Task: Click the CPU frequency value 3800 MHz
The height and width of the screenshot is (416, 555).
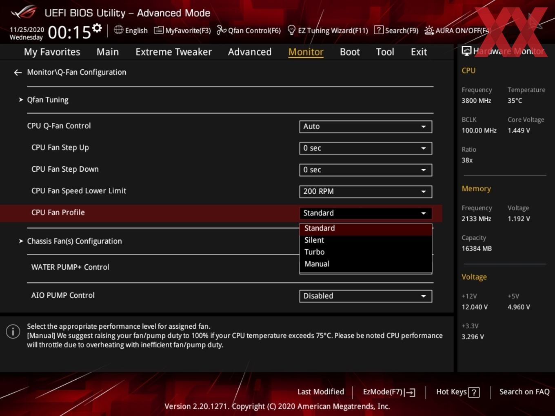Action: (x=476, y=101)
